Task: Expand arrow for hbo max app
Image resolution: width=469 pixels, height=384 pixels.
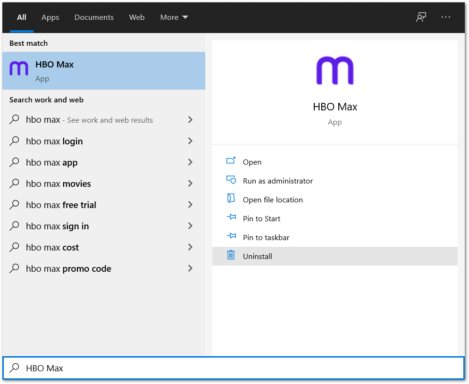Action: click(190, 162)
